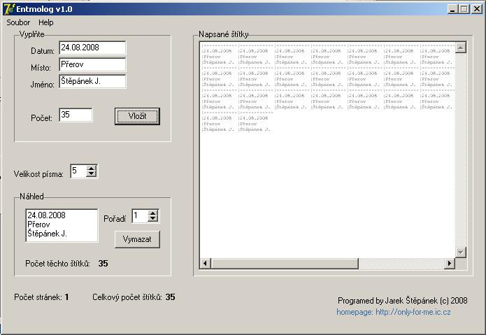Image resolution: width=486 pixels, height=335 pixels.
Task: Decrease Pořadí with down arrow
Action: click(x=153, y=219)
